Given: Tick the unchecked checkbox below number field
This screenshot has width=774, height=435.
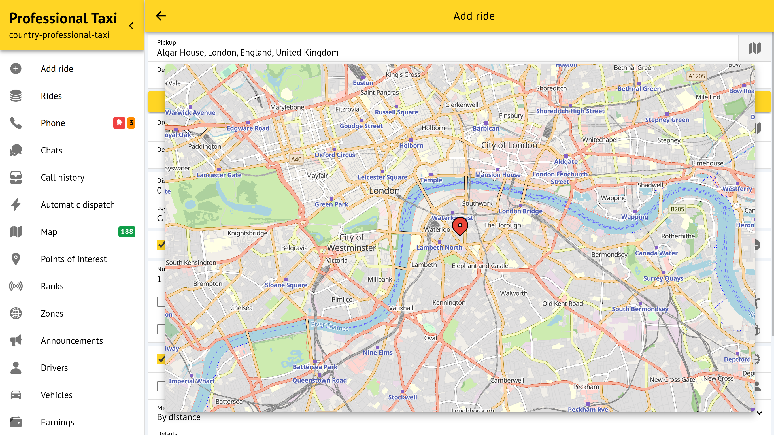Looking at the screenshot, I should click(161, 302).
